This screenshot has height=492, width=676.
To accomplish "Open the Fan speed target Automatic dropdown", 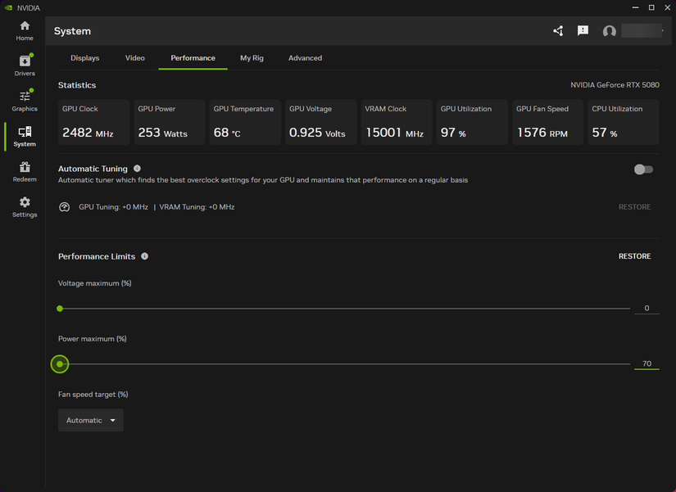I will point(91,420).
